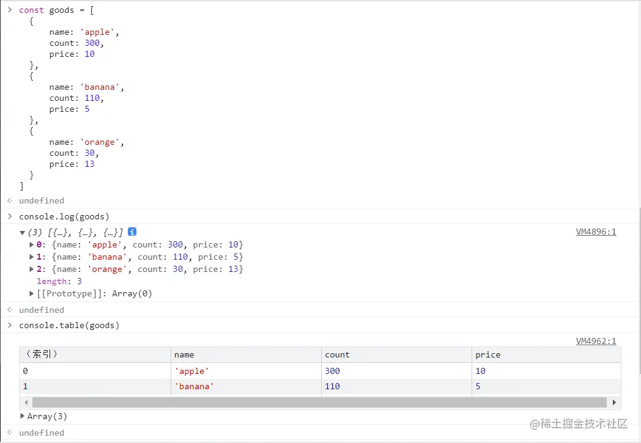Viewport: 641px width, 443px height.
Task: Click the last undefined result at bottom
Action: point(42,433)
